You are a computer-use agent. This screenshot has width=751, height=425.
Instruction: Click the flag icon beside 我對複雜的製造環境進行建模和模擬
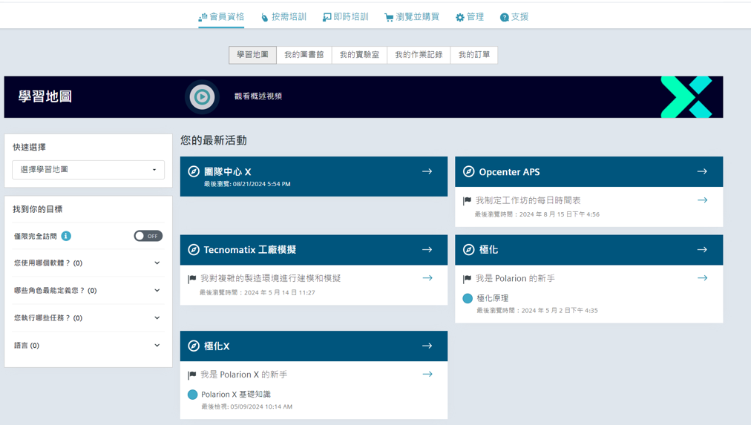pos(192,279)
